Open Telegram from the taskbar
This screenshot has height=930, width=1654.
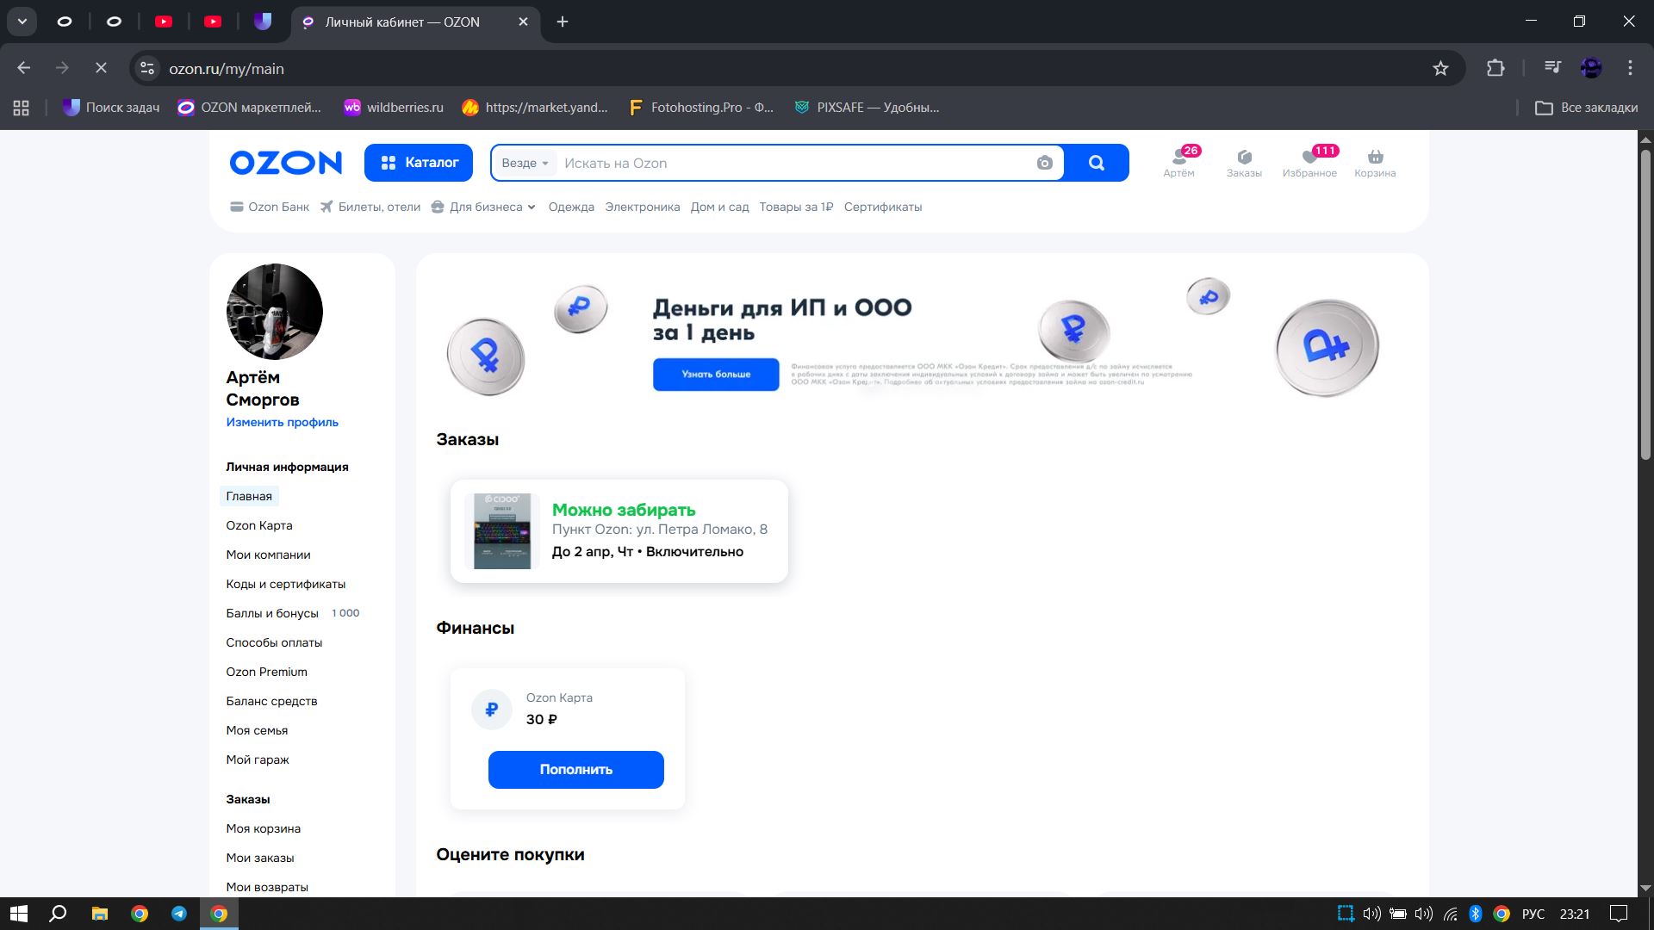tap(179, 914)
